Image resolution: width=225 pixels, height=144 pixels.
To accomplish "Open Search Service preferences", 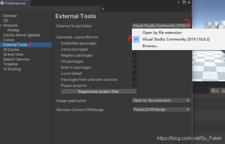I will click(x=16, y=59).
